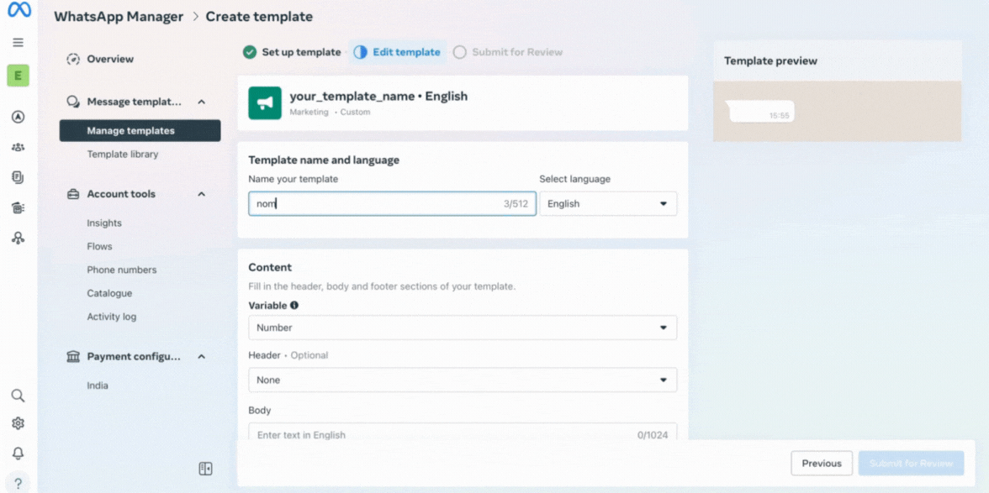Click the Create template breadcrumb text
This screenshot has height=493, width=989.
259,16
